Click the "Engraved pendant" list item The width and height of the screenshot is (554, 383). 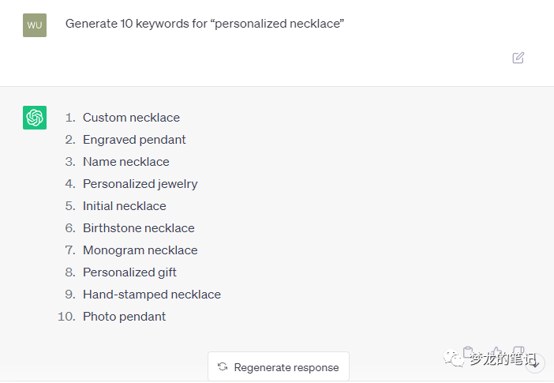pos(134,140)
